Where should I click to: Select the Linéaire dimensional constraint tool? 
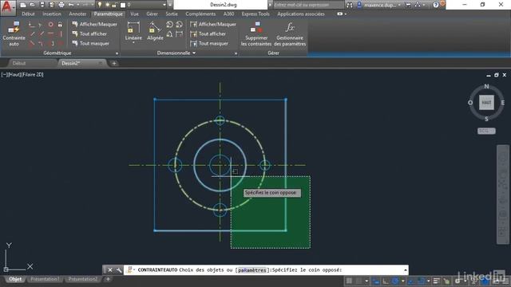coord(133,31)
